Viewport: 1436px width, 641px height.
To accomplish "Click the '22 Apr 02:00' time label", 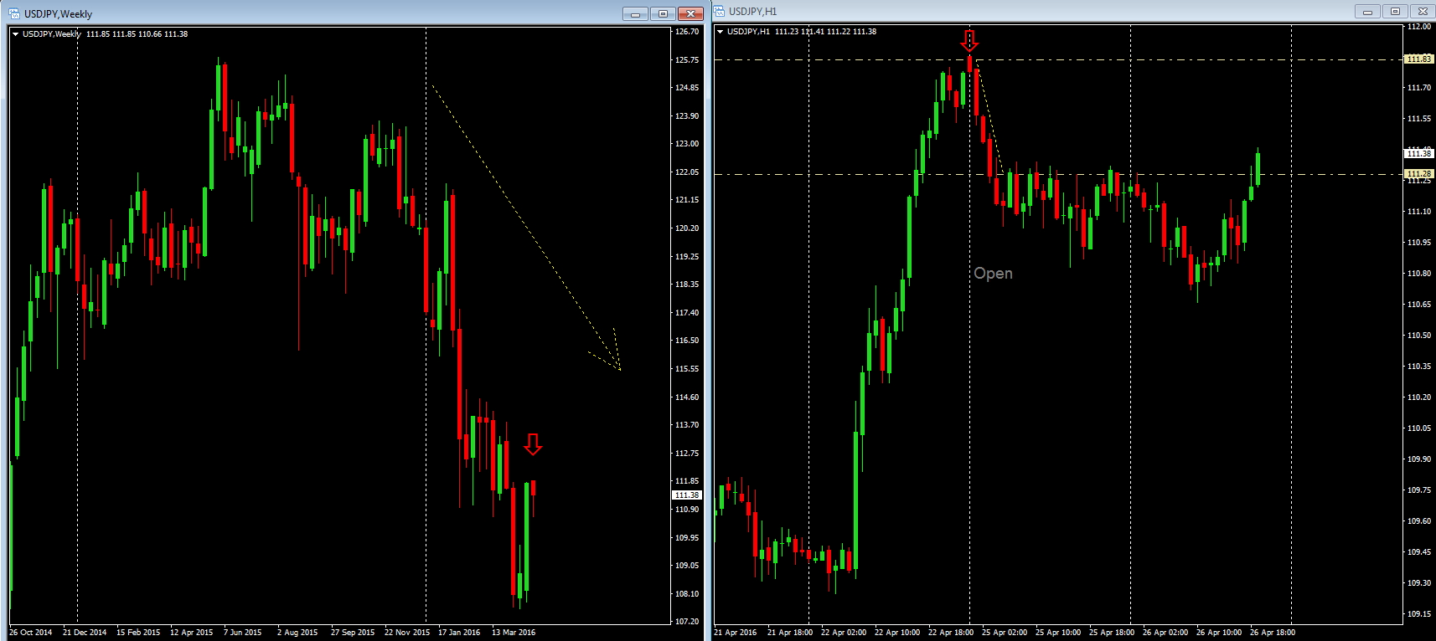I will coord(844,633).
